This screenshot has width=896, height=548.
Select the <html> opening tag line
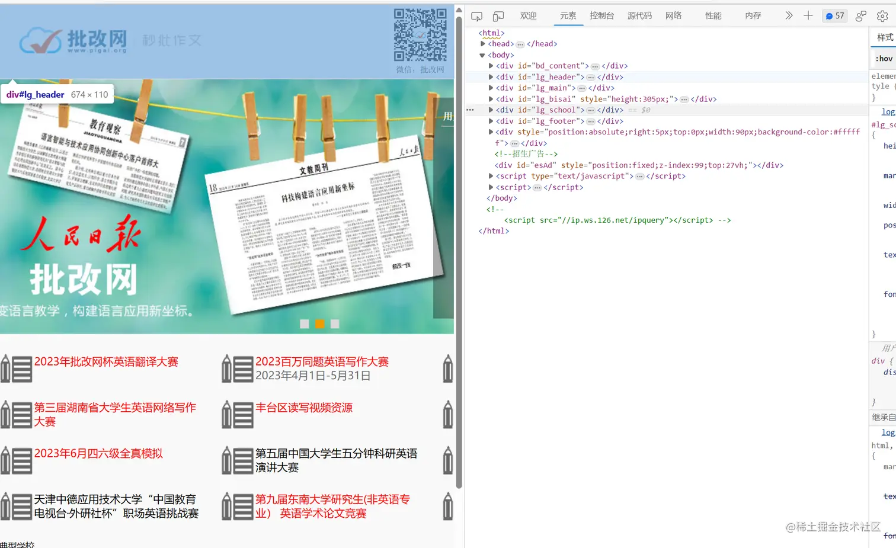coord(492,33)
